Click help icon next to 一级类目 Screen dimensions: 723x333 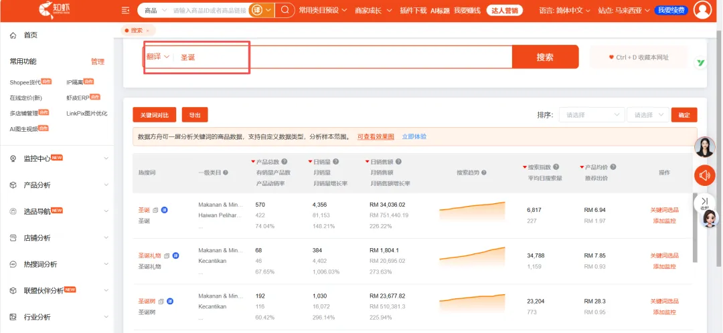226,173
